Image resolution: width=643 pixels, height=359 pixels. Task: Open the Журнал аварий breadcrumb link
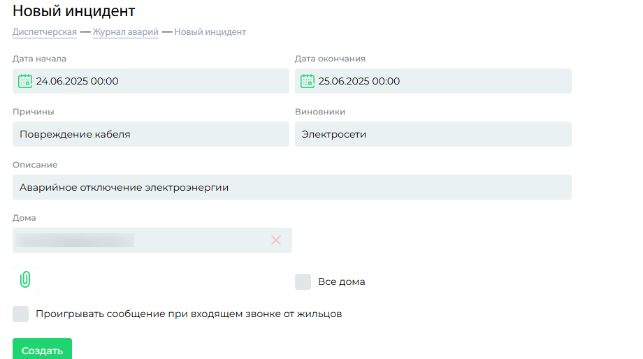(x=126, y=32)
